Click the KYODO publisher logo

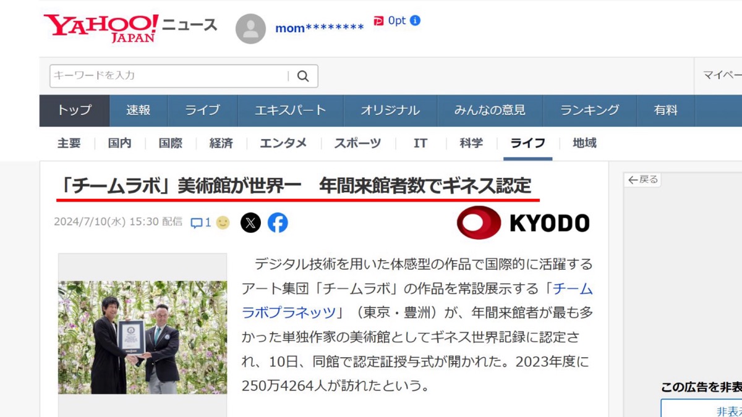tap(523, 222)
